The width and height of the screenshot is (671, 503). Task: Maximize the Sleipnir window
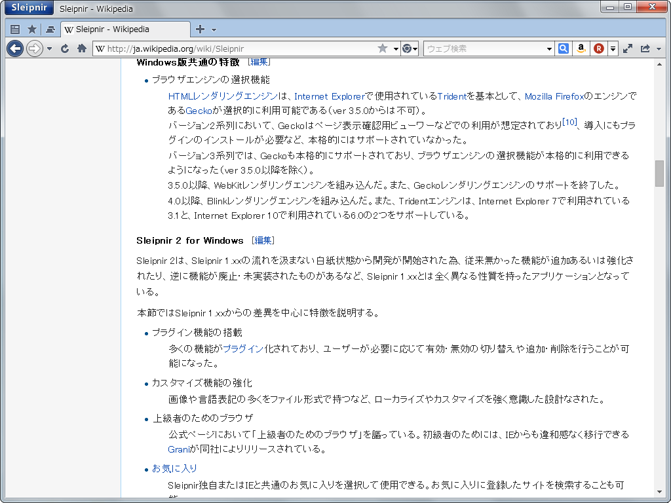click(x=628, y=7)
